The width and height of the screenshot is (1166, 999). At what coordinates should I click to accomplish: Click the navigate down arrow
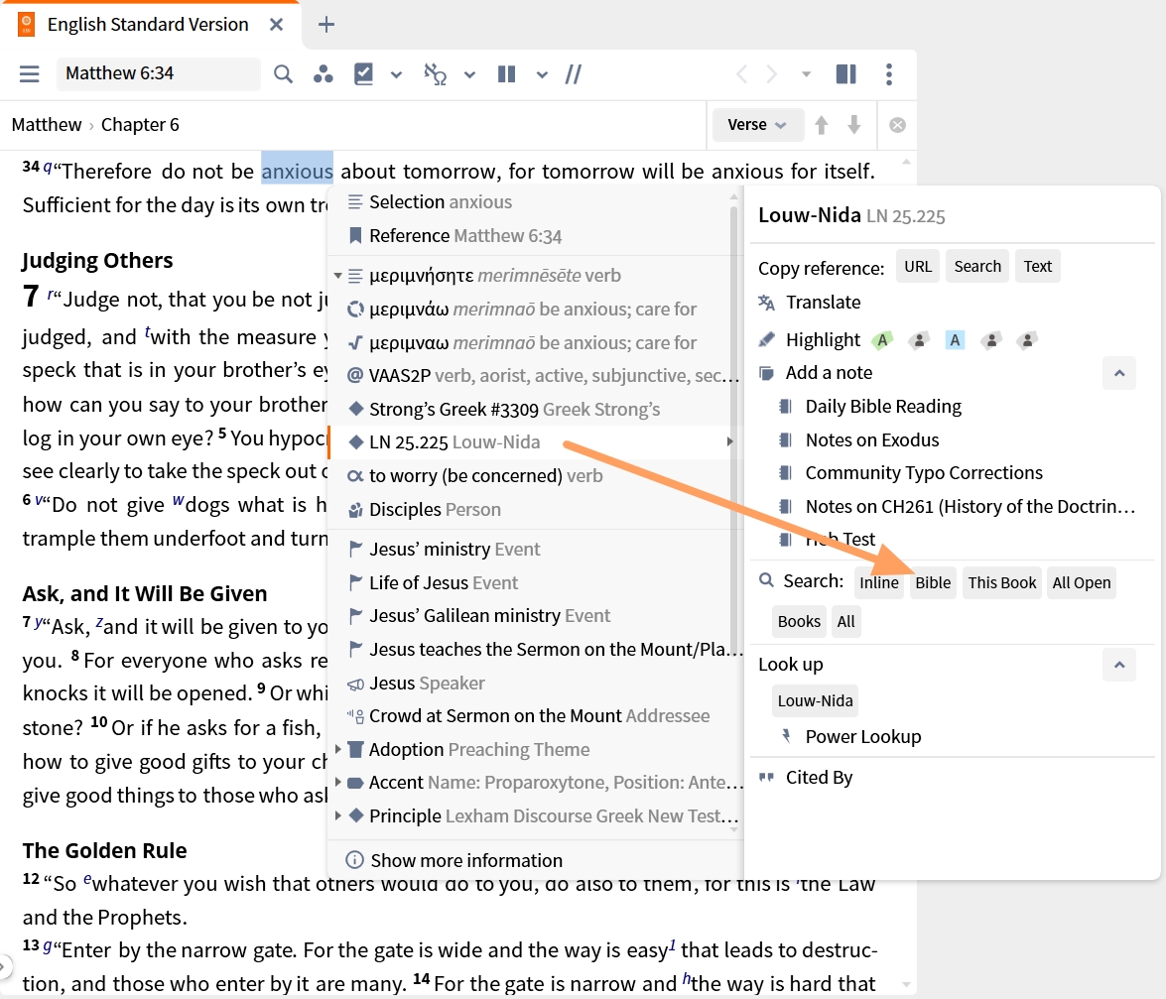pyautogui.click(x=853, y=125)
